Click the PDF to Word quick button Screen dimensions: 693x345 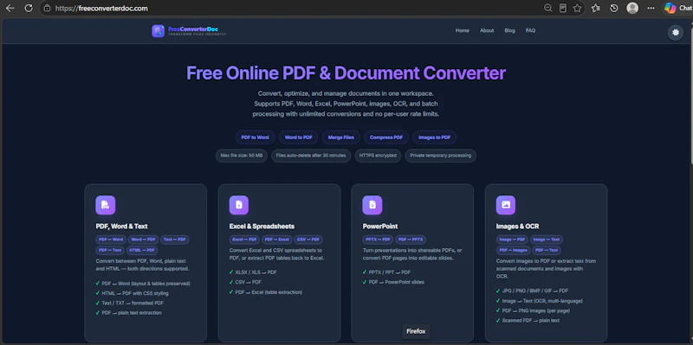255,137
